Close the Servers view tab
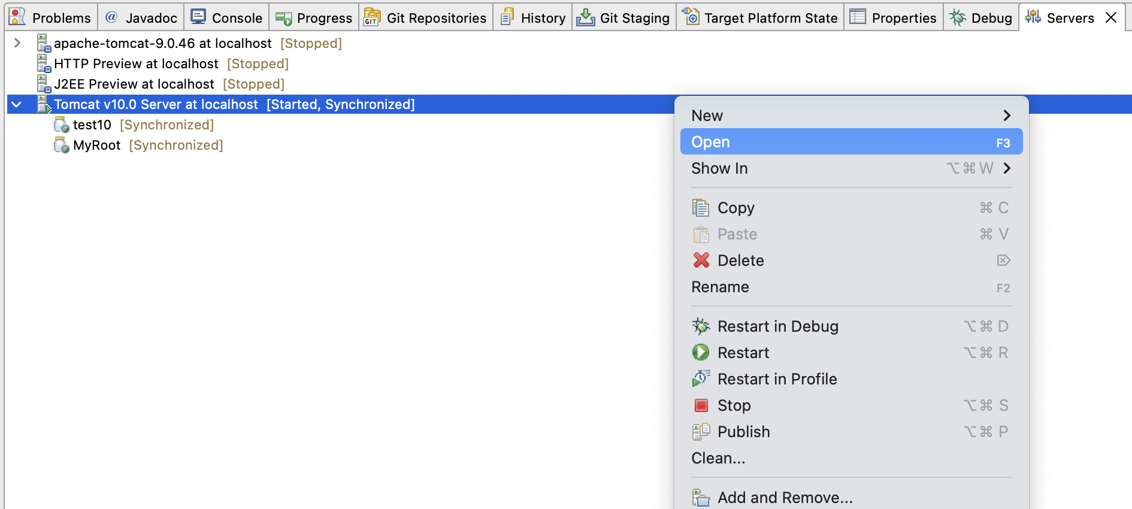This screenshot has height=509, width=1132. click(x=1111, y=17)
